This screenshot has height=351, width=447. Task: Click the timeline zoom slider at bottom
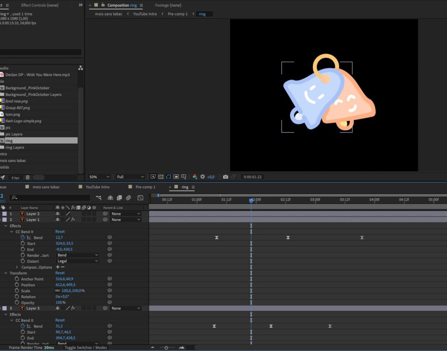point(166,348)
